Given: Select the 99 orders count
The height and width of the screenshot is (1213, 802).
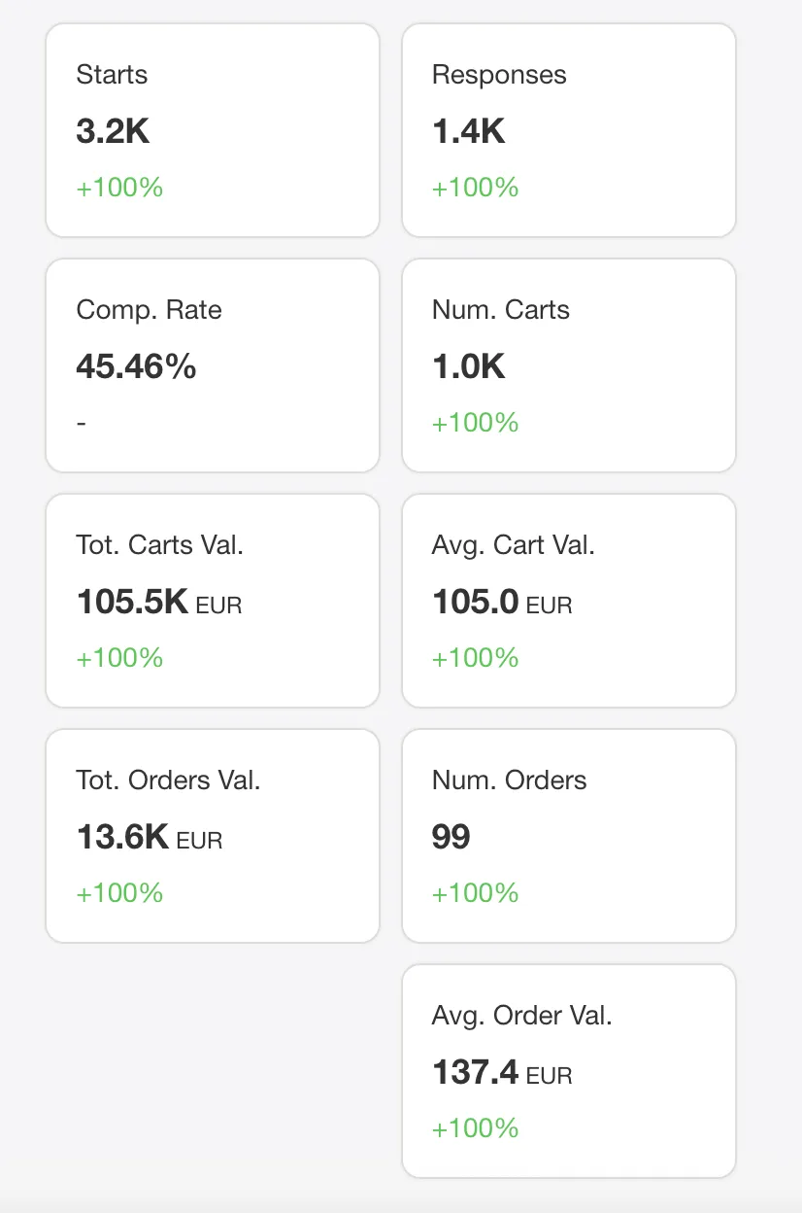Looking at the screenshot, I should [451, 838].
